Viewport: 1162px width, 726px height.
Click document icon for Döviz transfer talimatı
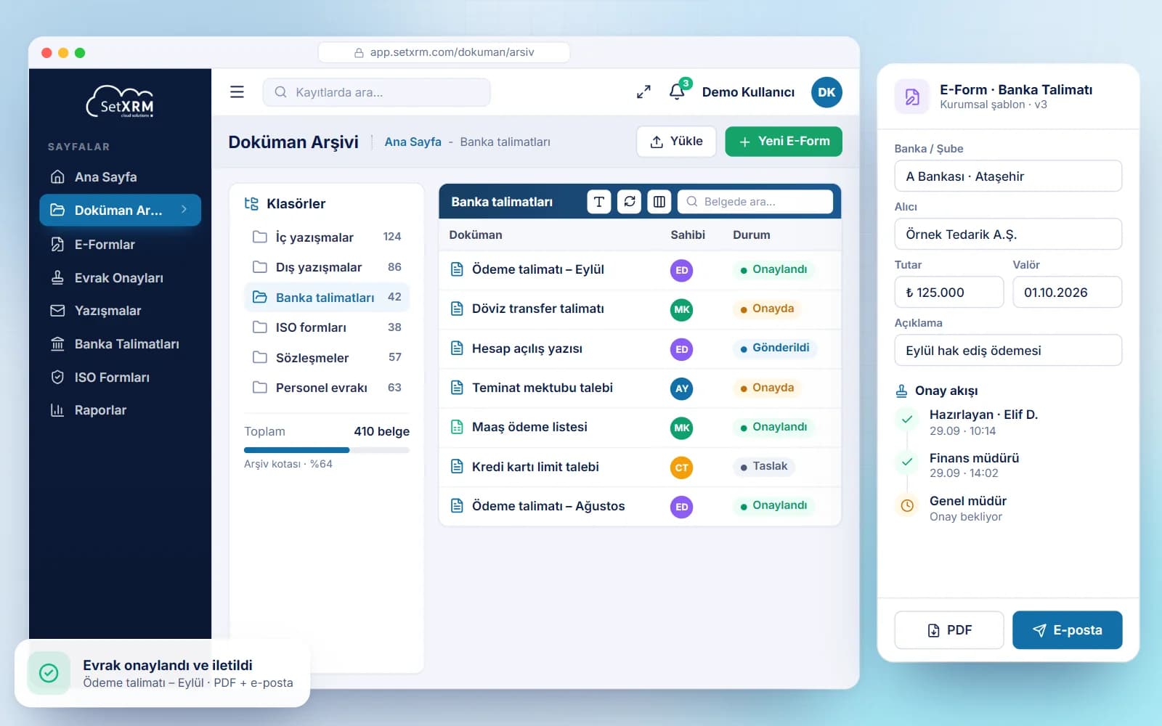(457, 309)
